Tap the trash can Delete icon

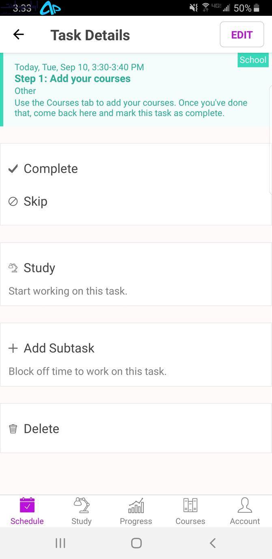click(13, 429)
